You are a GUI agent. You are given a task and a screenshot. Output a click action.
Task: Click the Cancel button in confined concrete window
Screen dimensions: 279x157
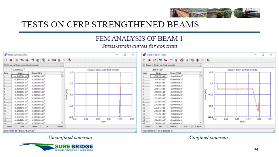[198, 126]
